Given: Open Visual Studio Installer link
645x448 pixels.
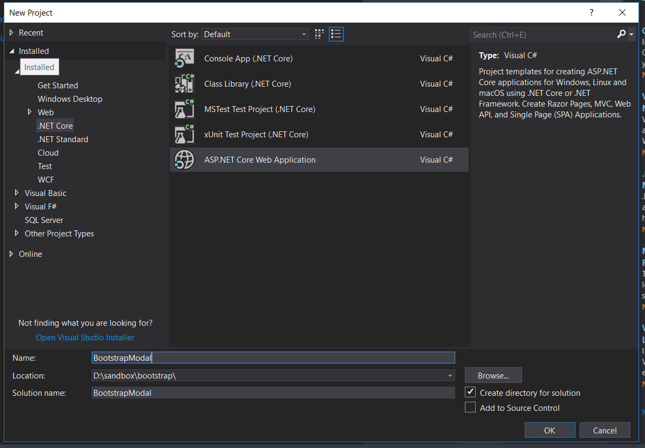Looking at the screenshot, I should 85,337.
